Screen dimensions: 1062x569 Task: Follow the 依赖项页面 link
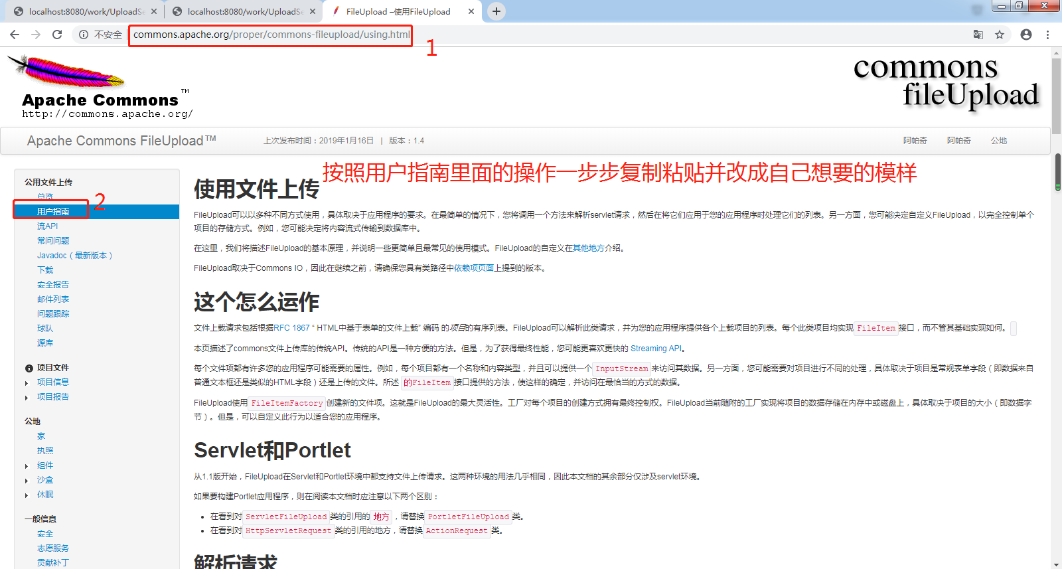(x=474, y=268)
